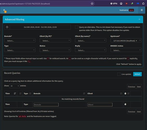Go to Previous page above table
This screenshot has width=147, height=130.
tap(131, 87)
